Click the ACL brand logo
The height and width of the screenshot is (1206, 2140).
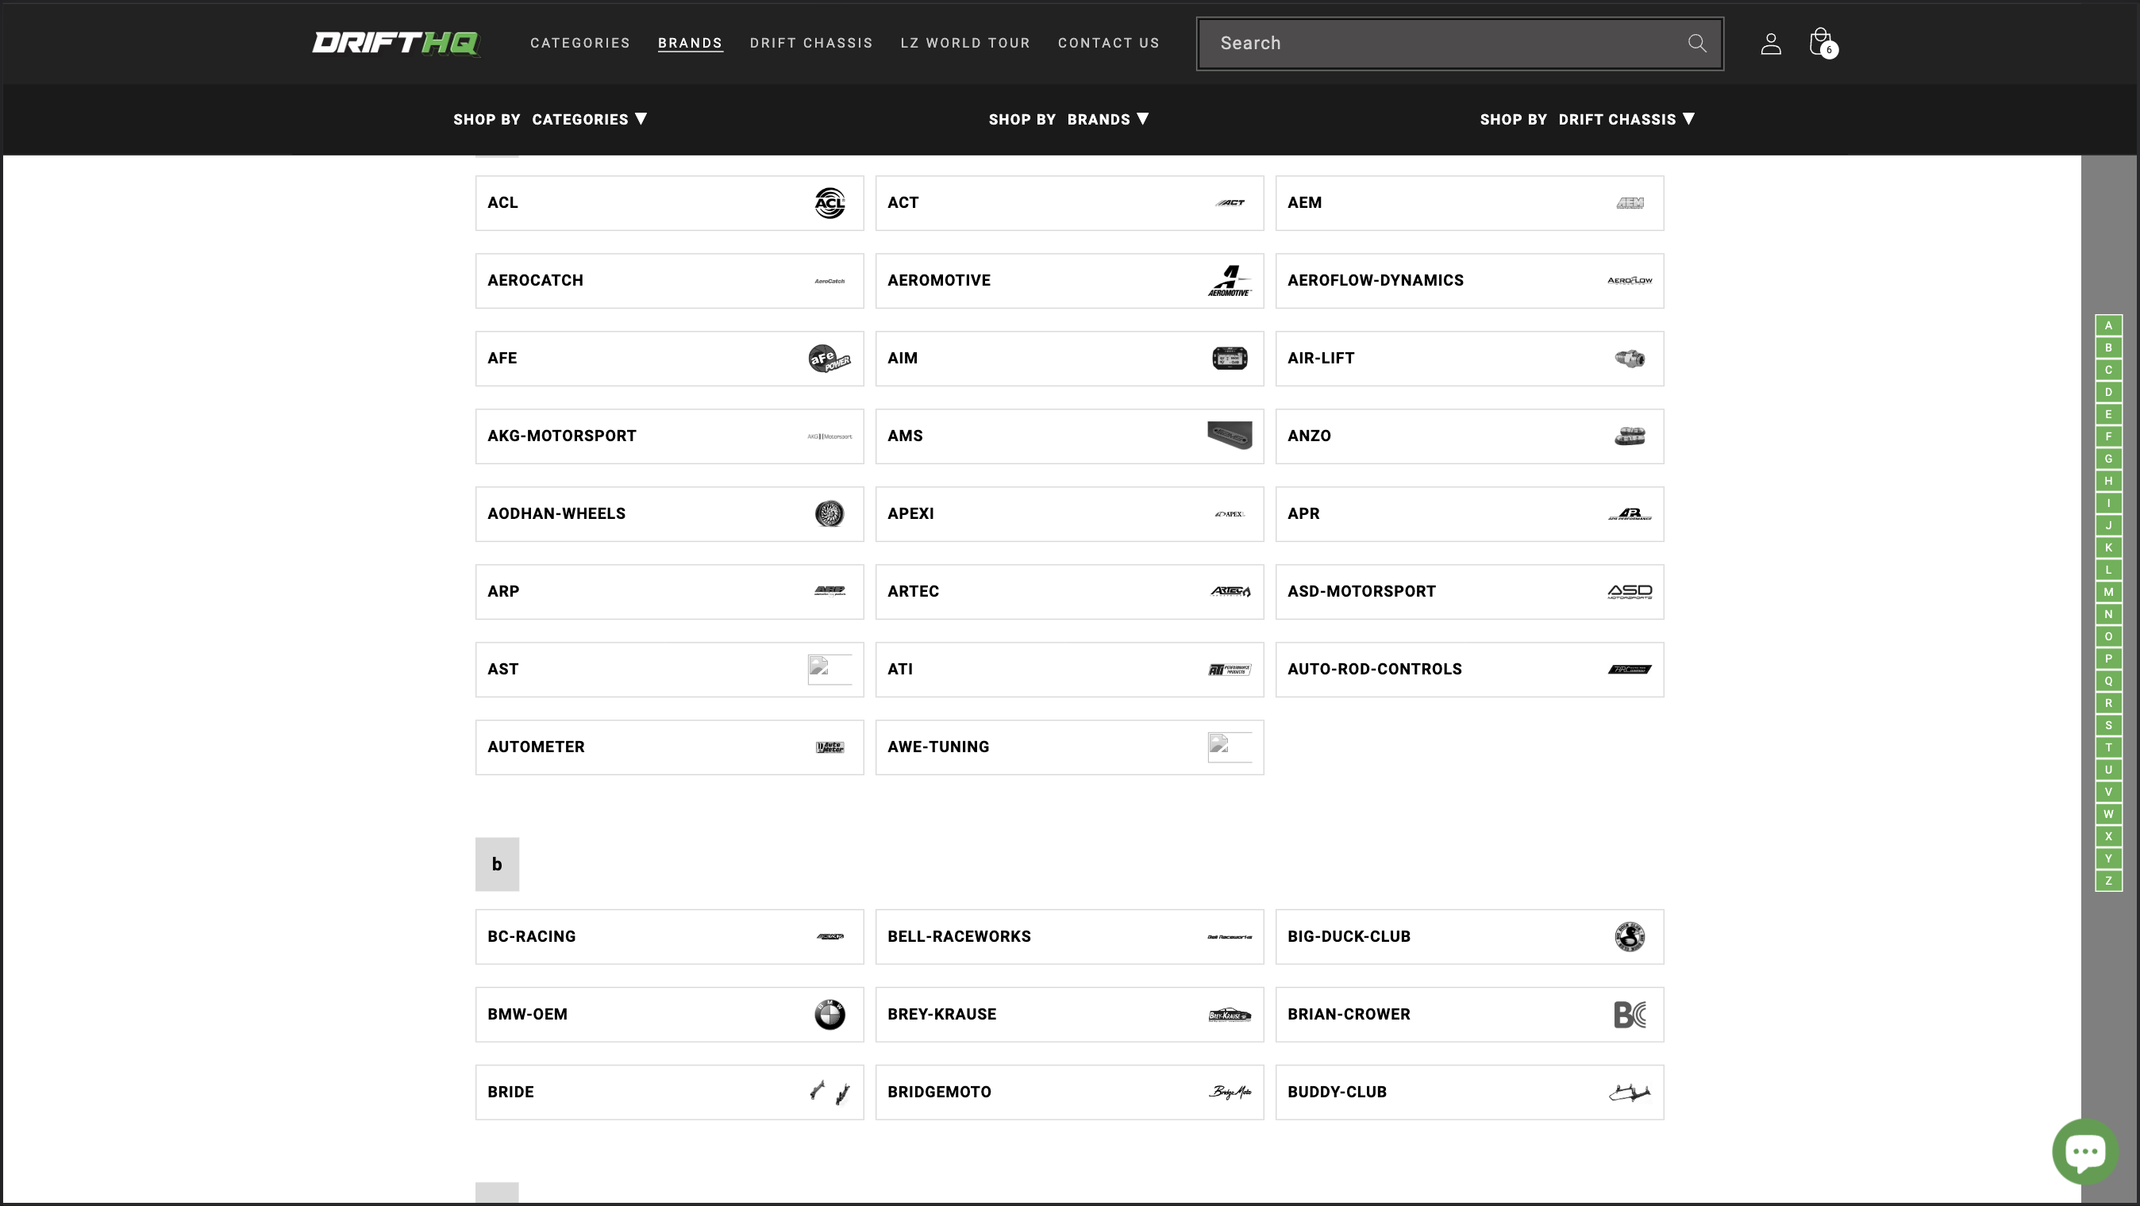(x=829, y=202)
